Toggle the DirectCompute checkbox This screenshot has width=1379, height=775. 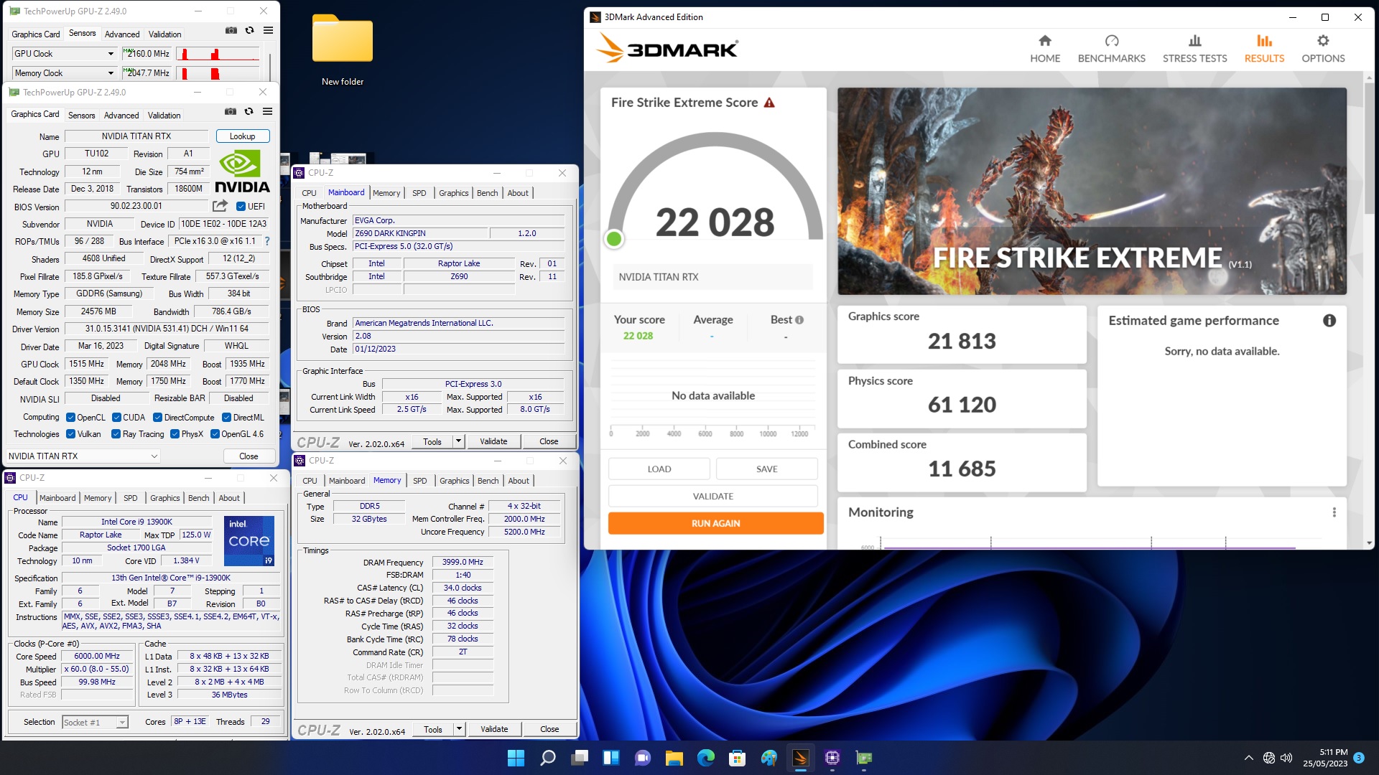pos(157,418)
